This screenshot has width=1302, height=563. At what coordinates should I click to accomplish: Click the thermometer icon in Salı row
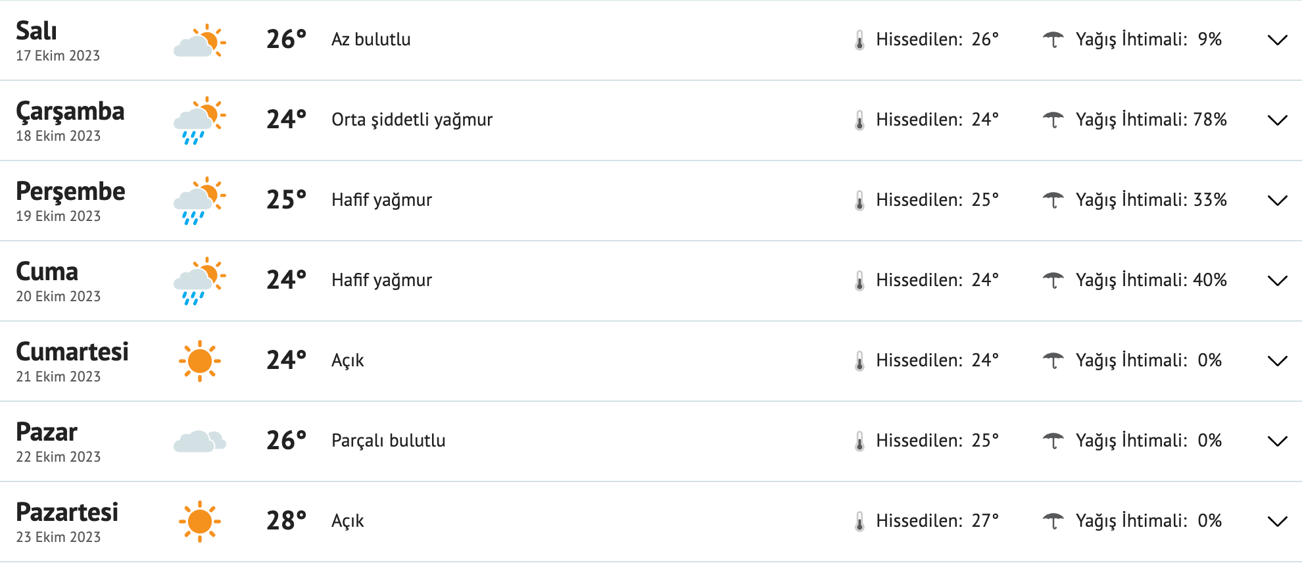coord(859,40)
